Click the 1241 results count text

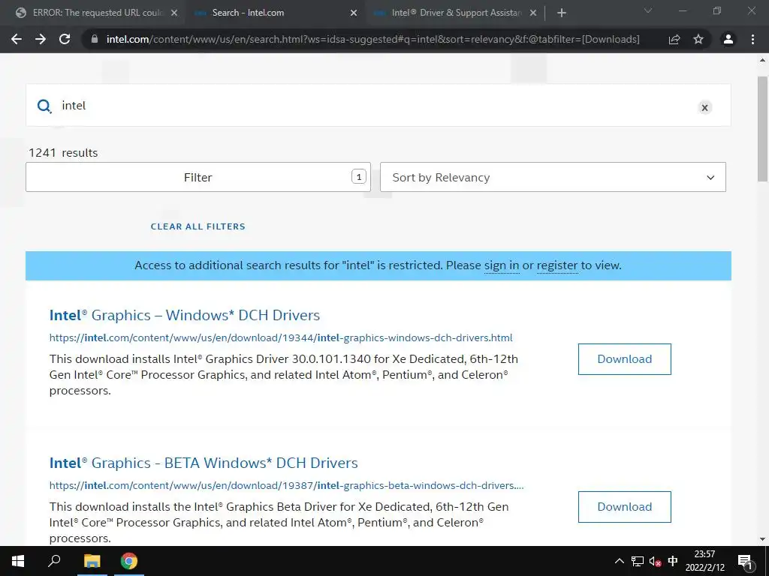pos(63,153)
